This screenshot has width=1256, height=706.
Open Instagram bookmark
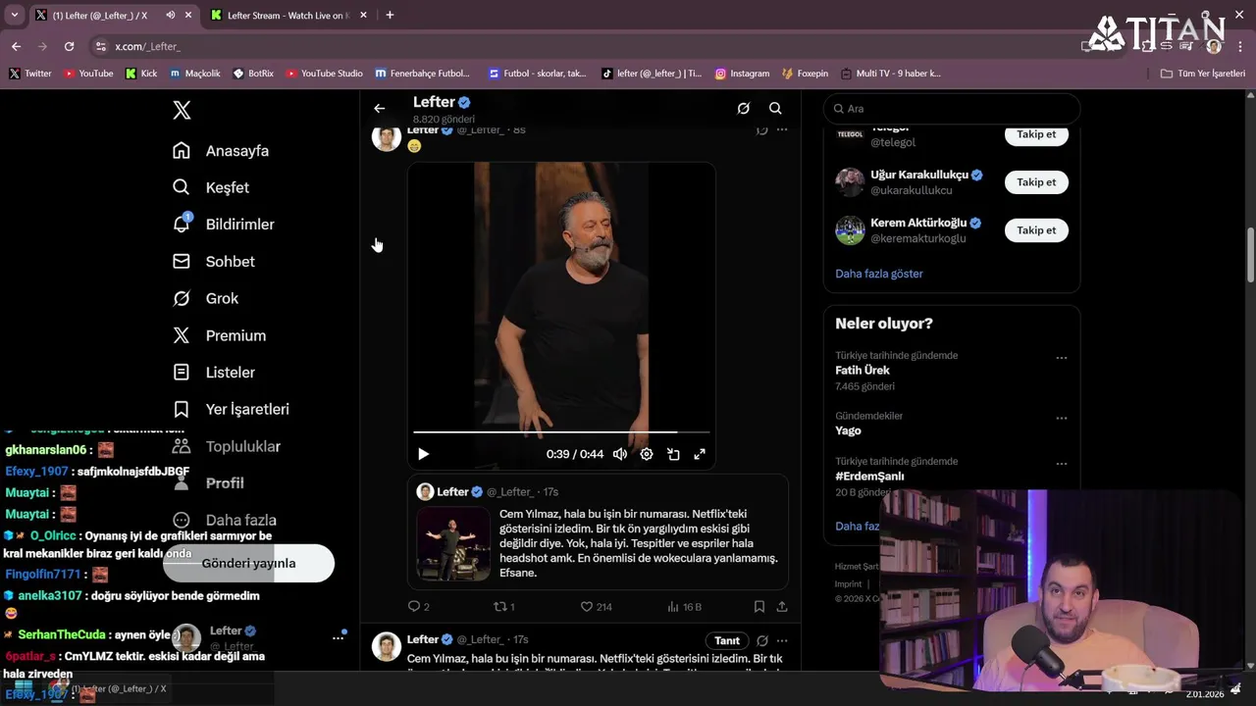742,74
